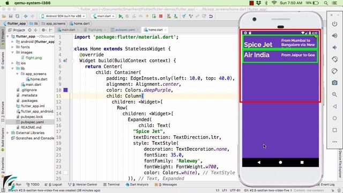Open the qemu-system-i386 app menu
This screenshot has width=343, height=193.
pos(32,3)
